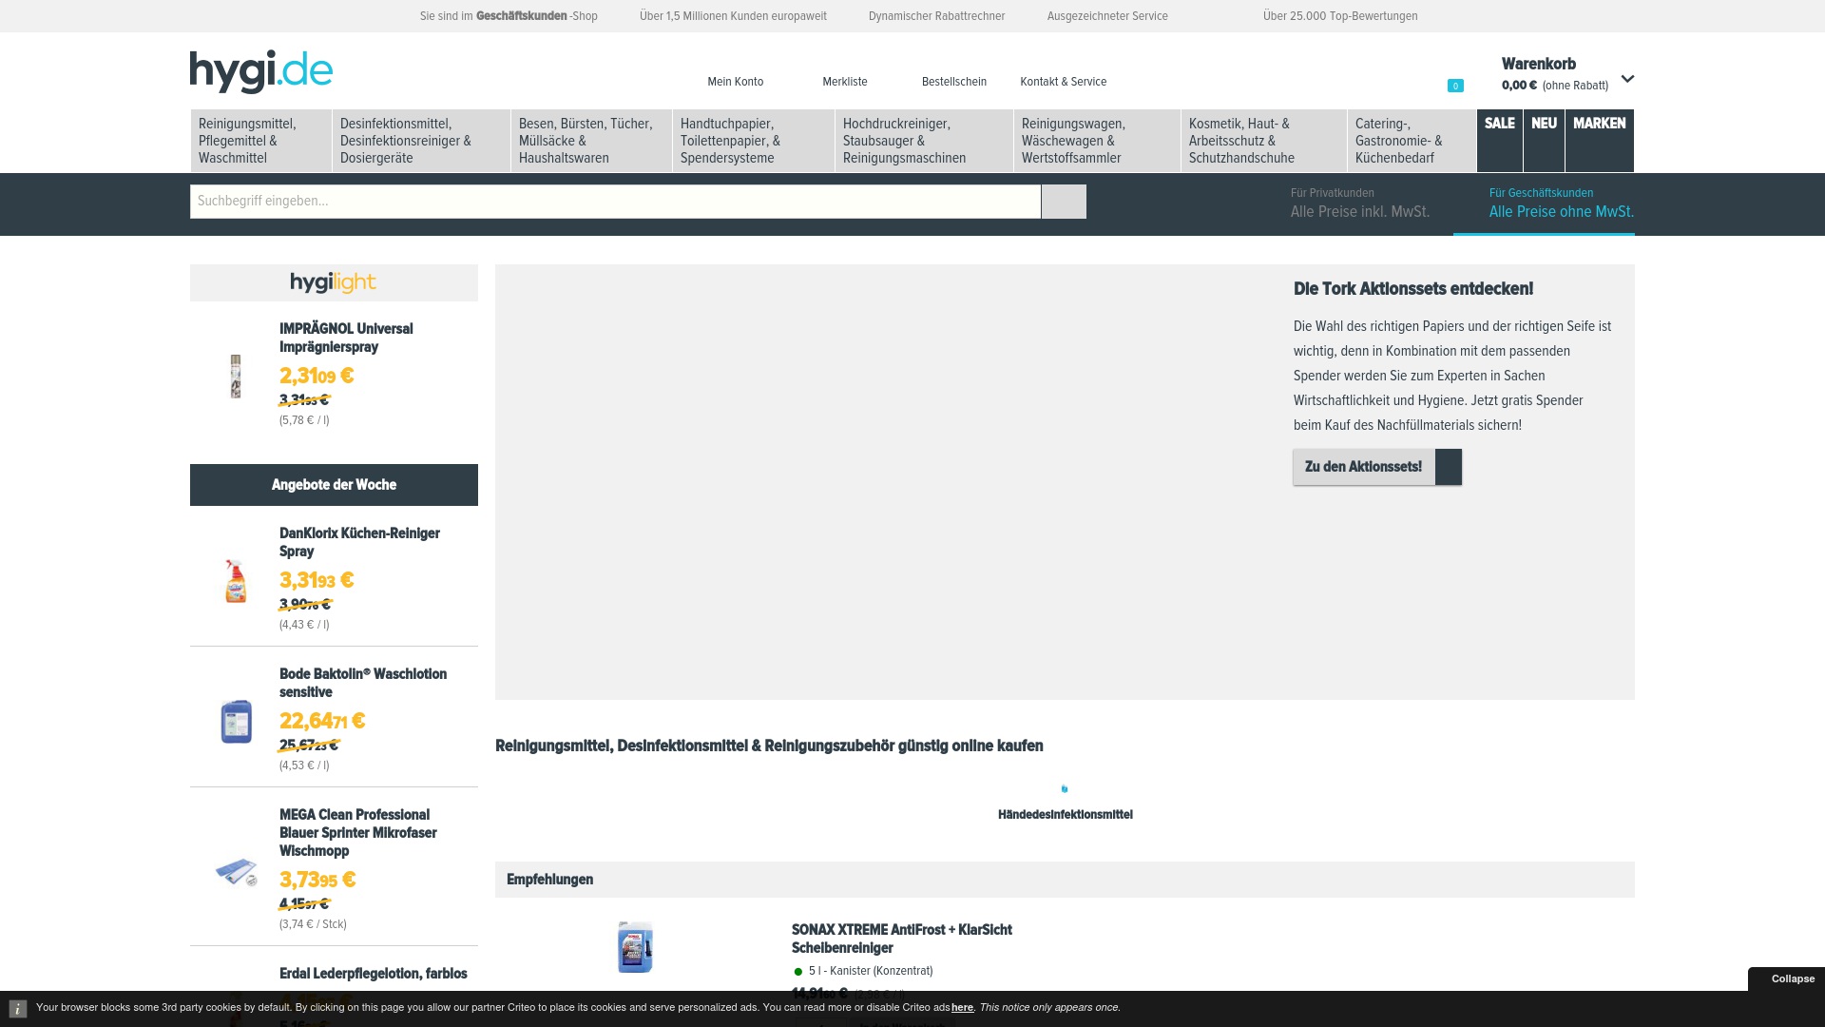Open Reinigungsmittel, Pflegemittel & Waschmittel menu
The height and width of the screenshot is (1027, 1825).
pyautogui.click(x=261, y=141)
